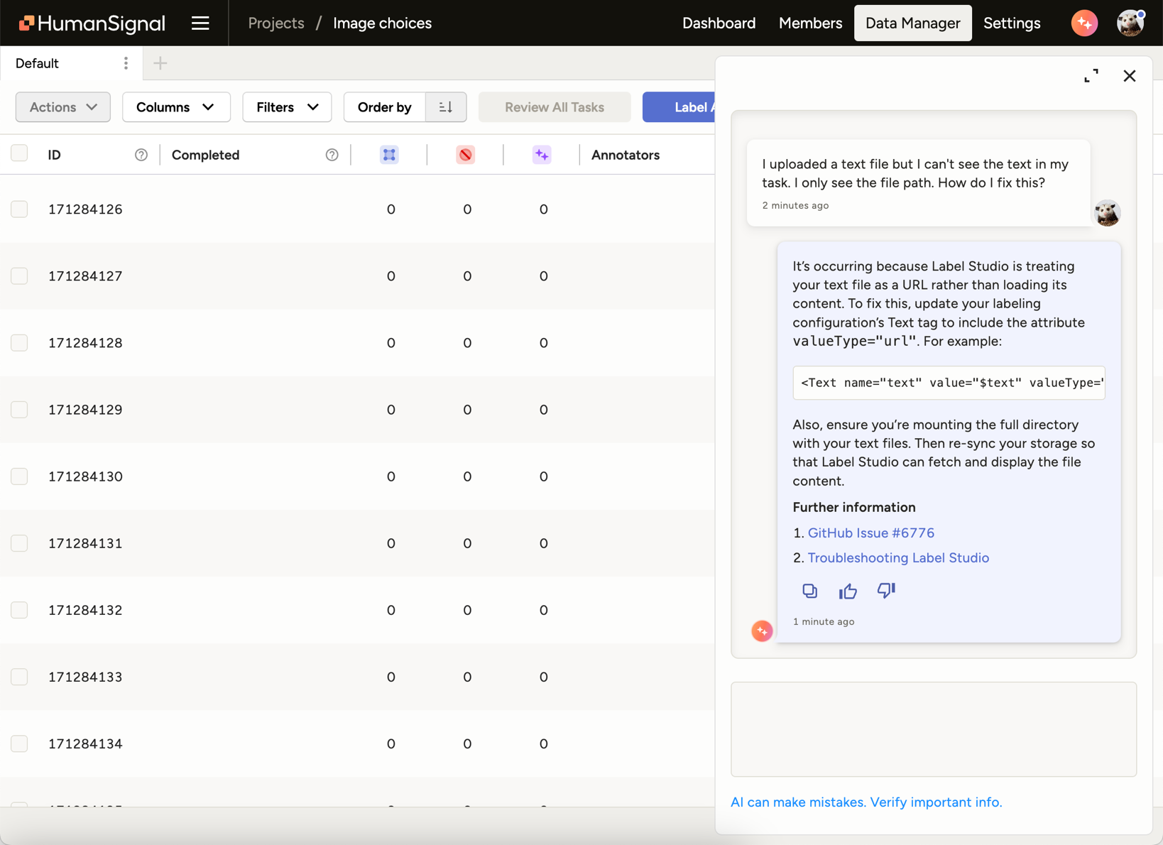This screenshot has height=845, width=1163.
Task: Open the Actions dropdown
Action: click(62, 107)
